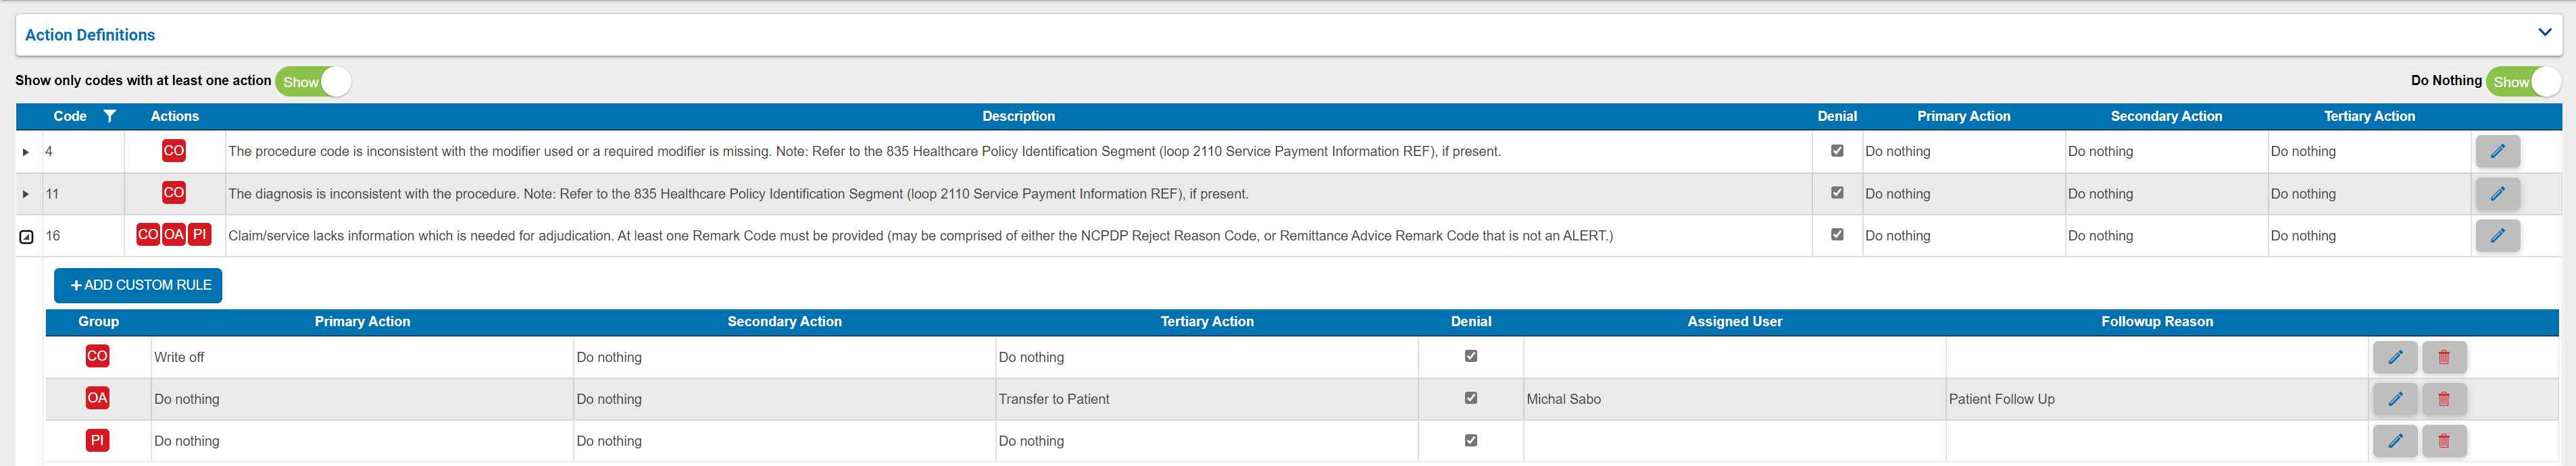Delete the PI group custom rule
The width and height of the screenshot is (2576, 466).
(x=2443, y=441)
